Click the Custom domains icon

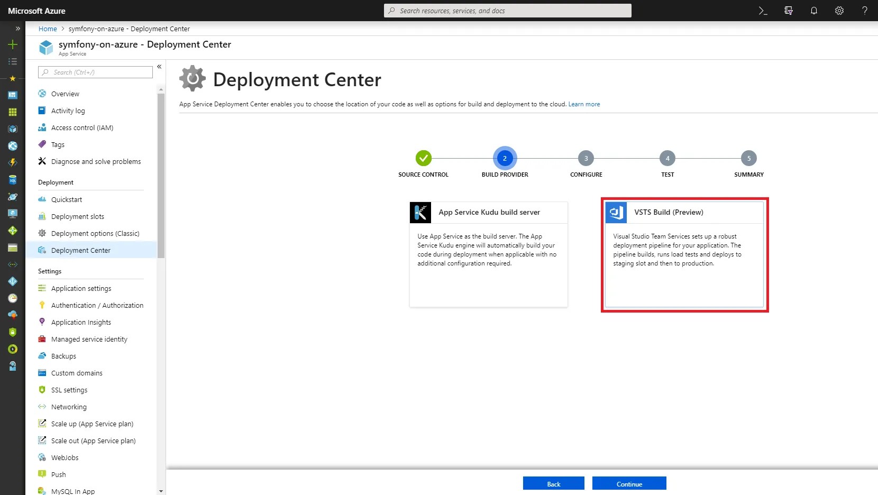click(42, 373)
